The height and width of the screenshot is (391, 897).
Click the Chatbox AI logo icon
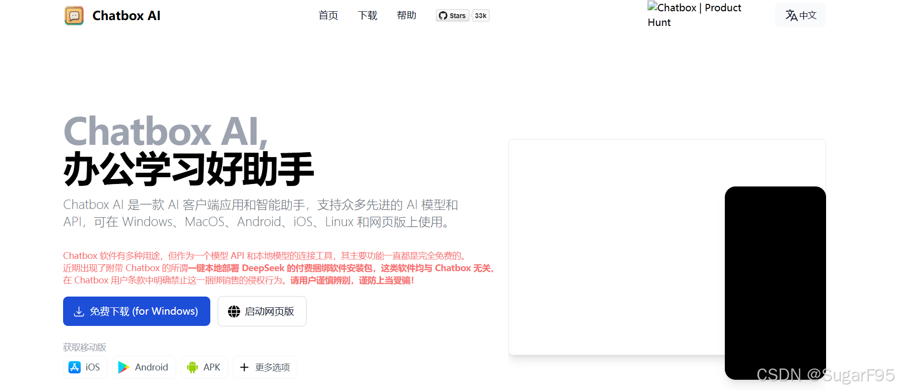(x=74, y=16)
